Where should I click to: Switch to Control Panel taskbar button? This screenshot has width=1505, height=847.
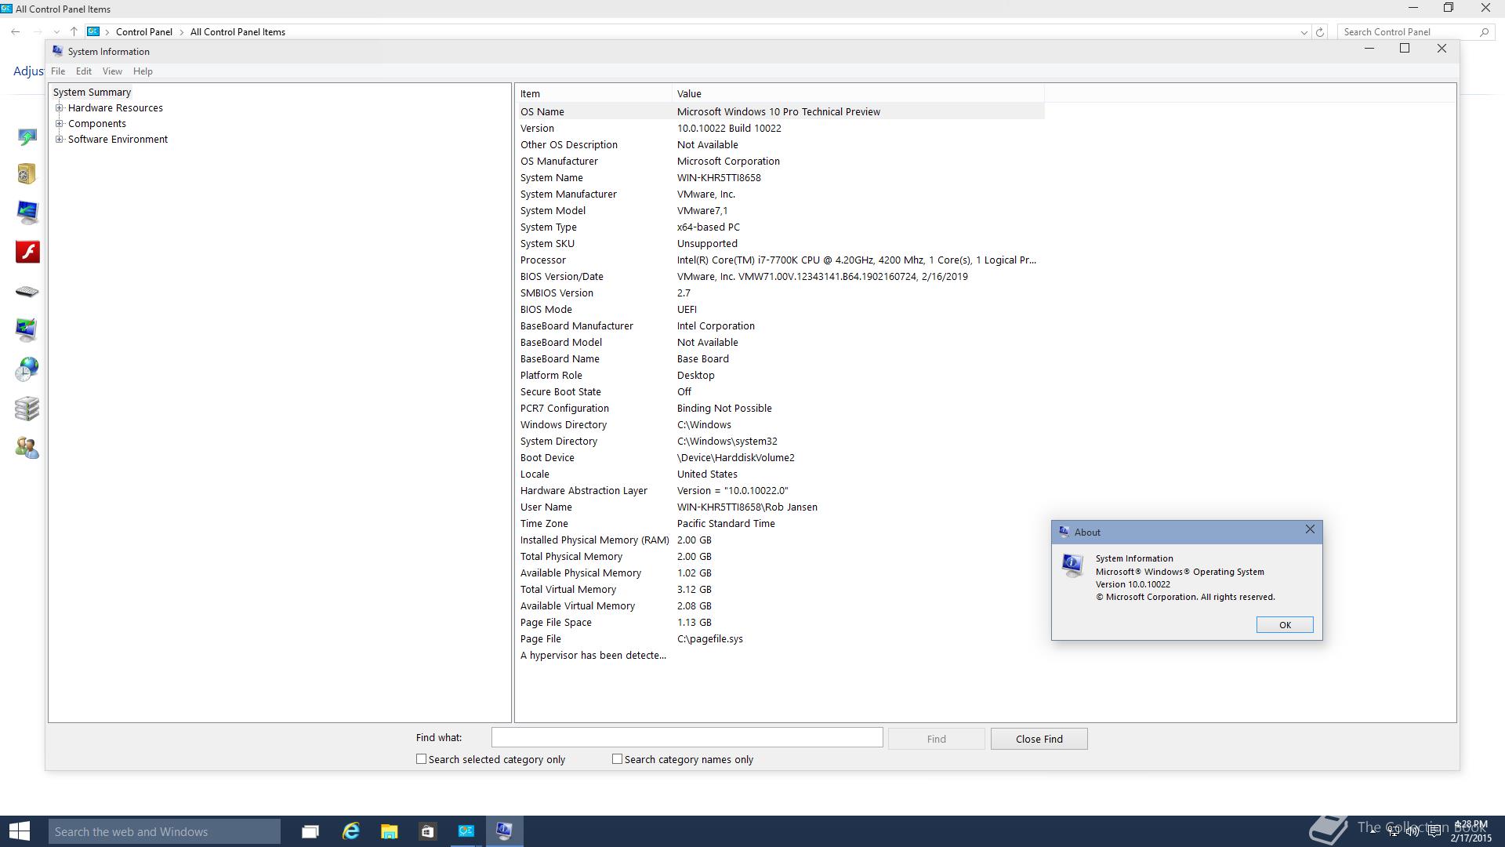pos(466,831)
